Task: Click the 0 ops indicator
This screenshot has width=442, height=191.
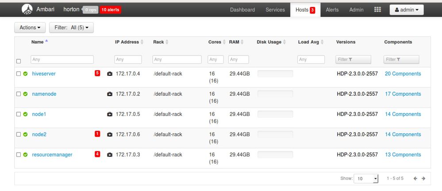Action: pyautogui.click(x=90, y=10)
